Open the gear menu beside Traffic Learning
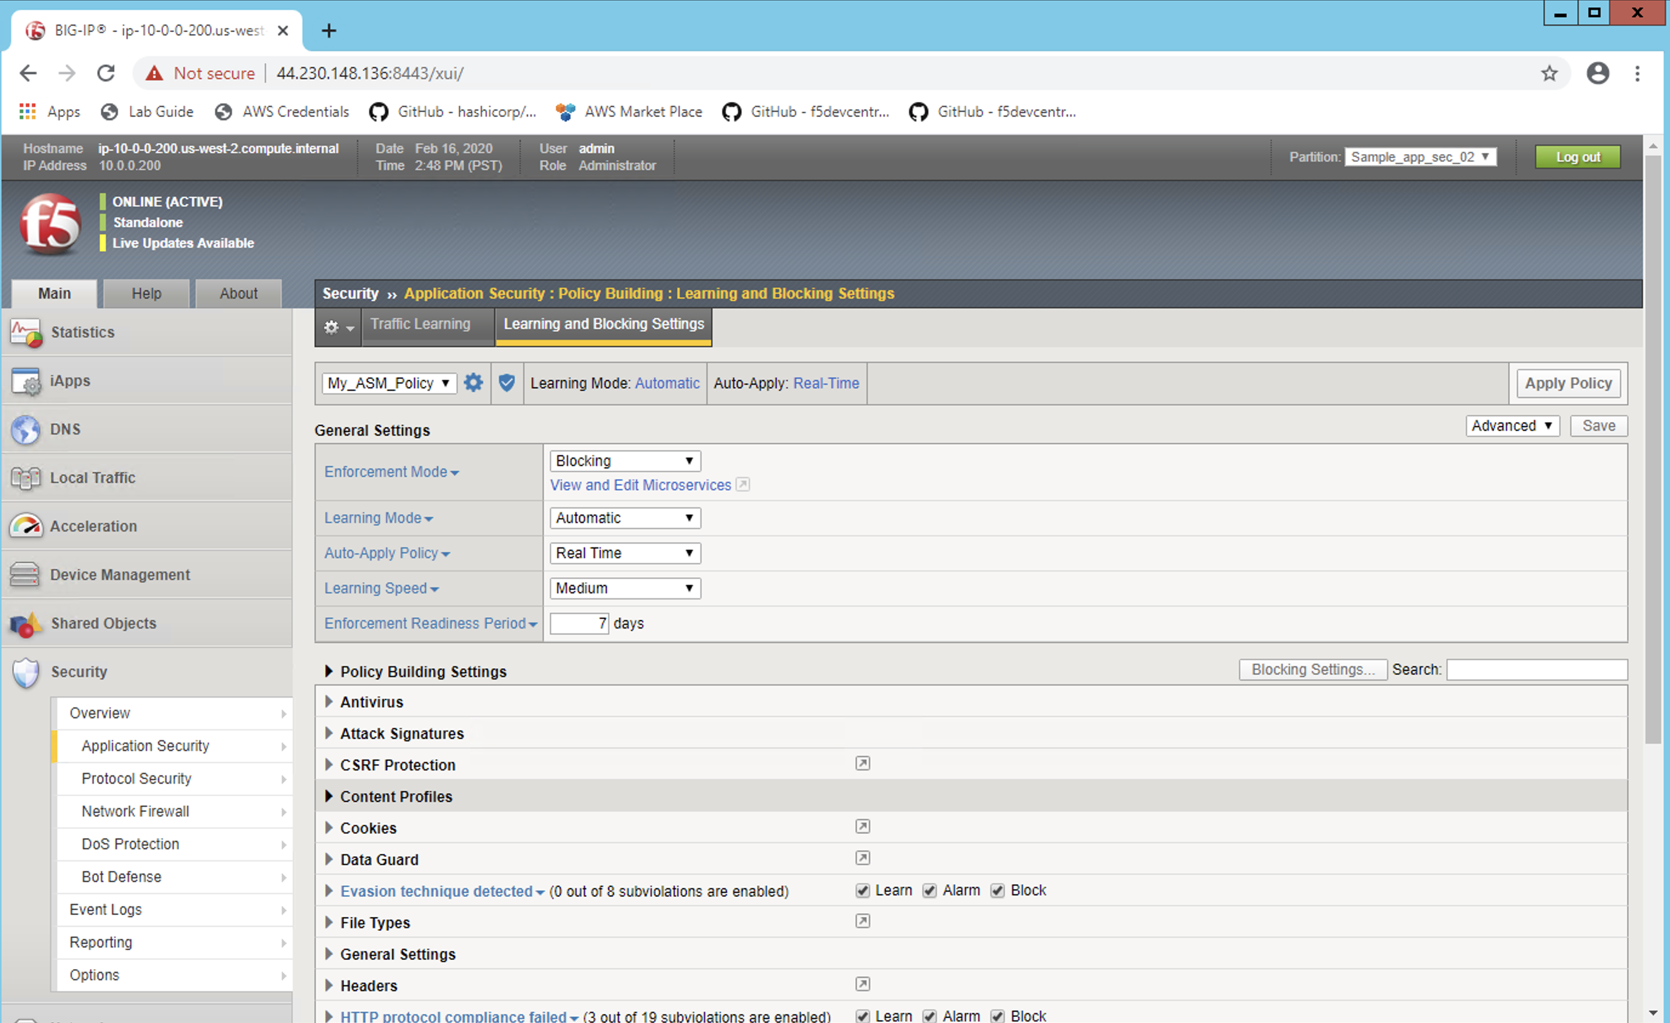This screenshot has width=1670, height=1023. click(337, 327)
